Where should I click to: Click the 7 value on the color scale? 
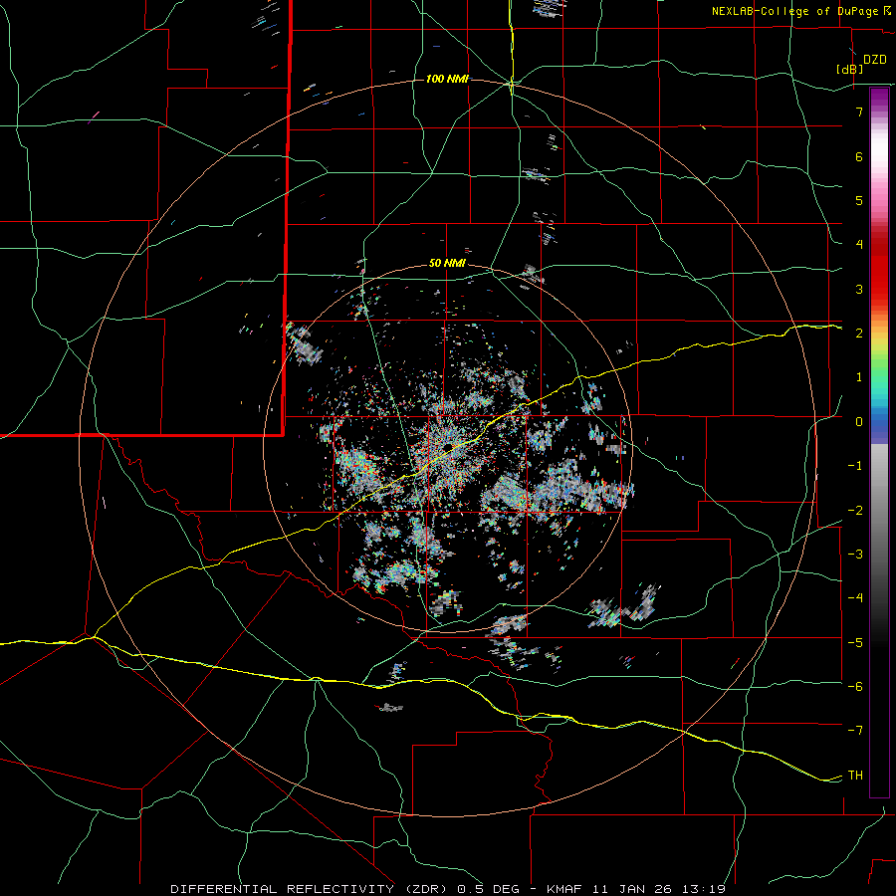[859, 112]
